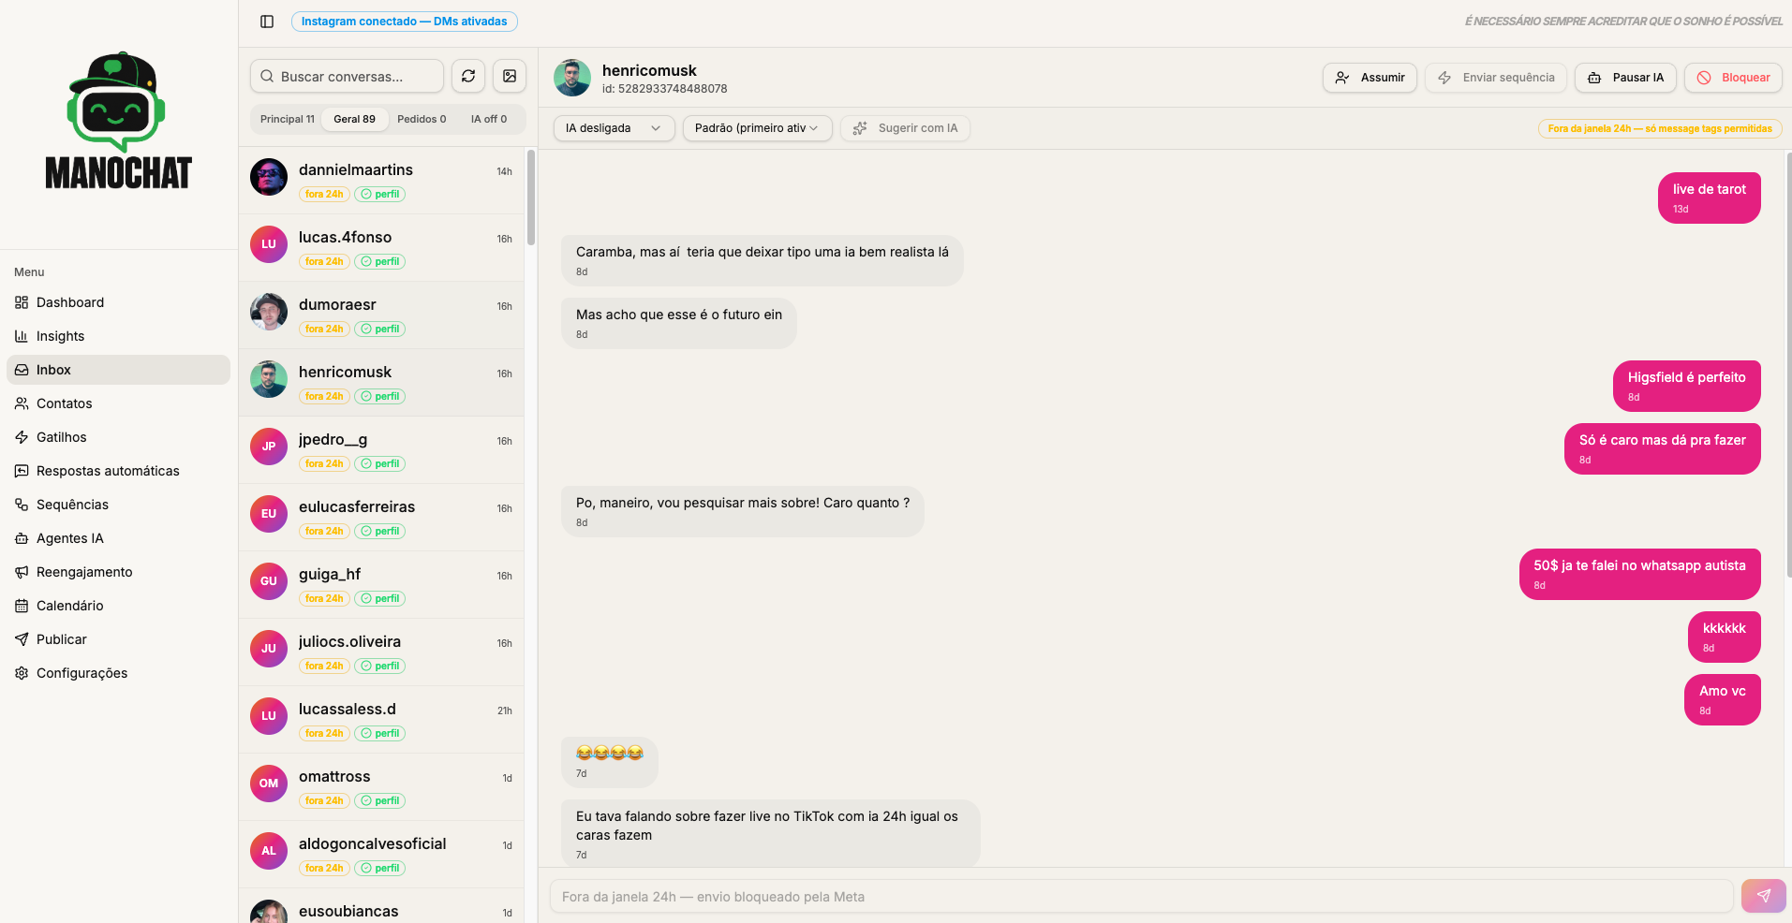Open the lucas.4fonso conversation
Viewport: 1792px width, 923px height.
(x=381, y=248)
